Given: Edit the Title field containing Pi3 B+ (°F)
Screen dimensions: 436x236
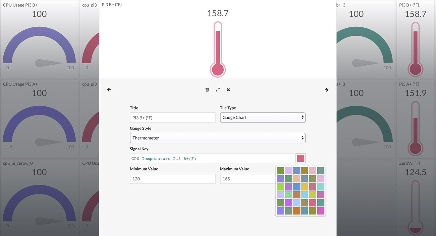Looking at the screenshot, I should tap(172, 117).
